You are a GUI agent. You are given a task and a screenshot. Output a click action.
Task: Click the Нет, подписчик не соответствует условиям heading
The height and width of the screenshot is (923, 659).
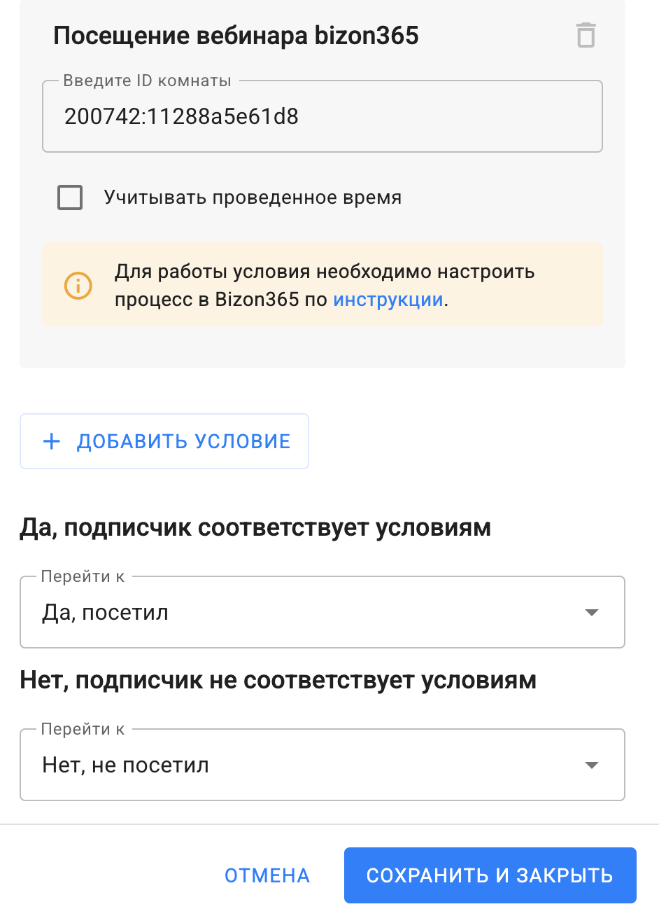[278, 680]
